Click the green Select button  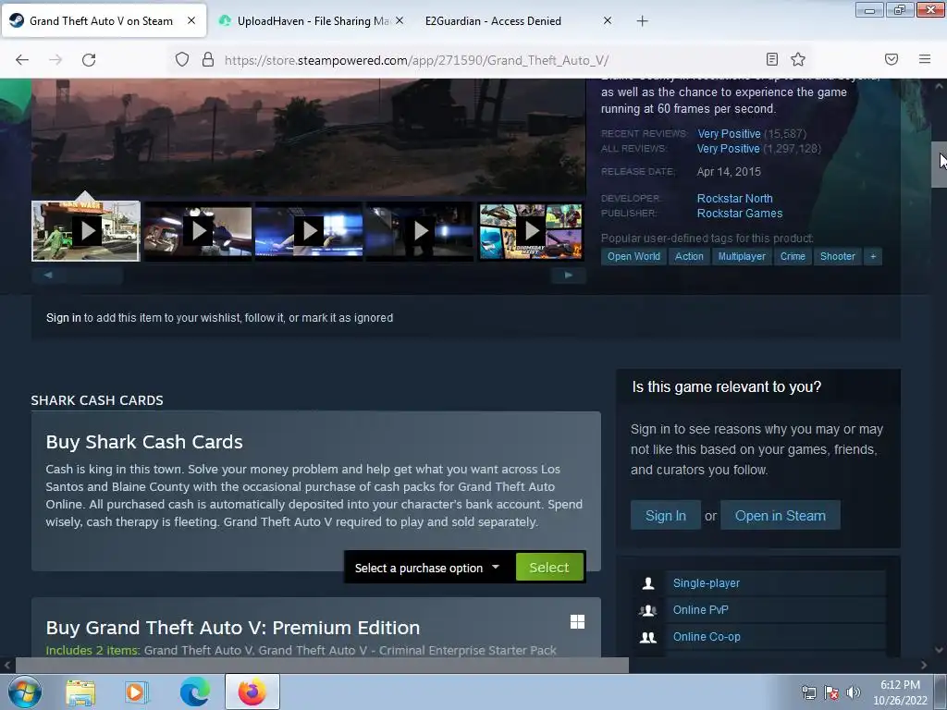click(x=549, y=568)
